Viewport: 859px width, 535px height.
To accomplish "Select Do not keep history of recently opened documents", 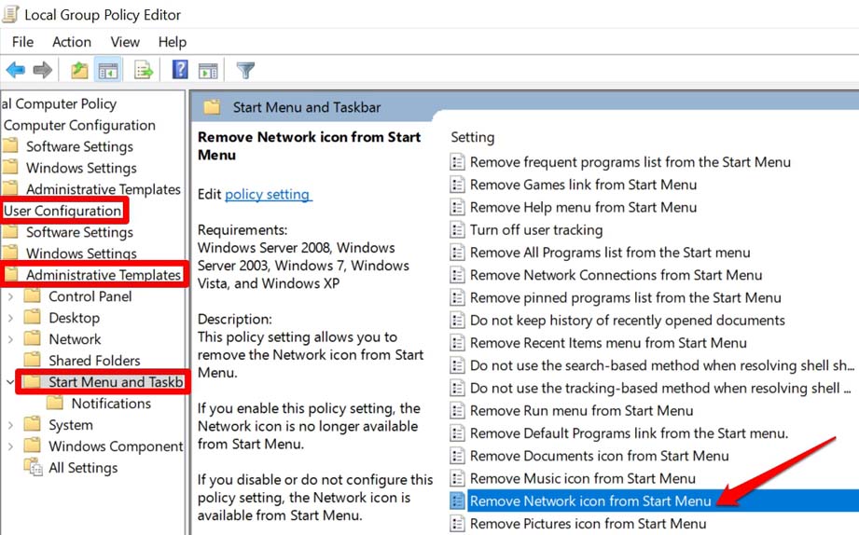I will pyautogui.click(x=628, y=321).
